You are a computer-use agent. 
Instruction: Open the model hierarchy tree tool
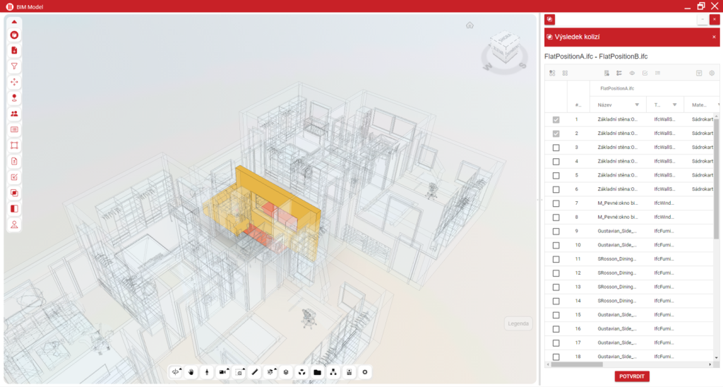coord(333,372)
